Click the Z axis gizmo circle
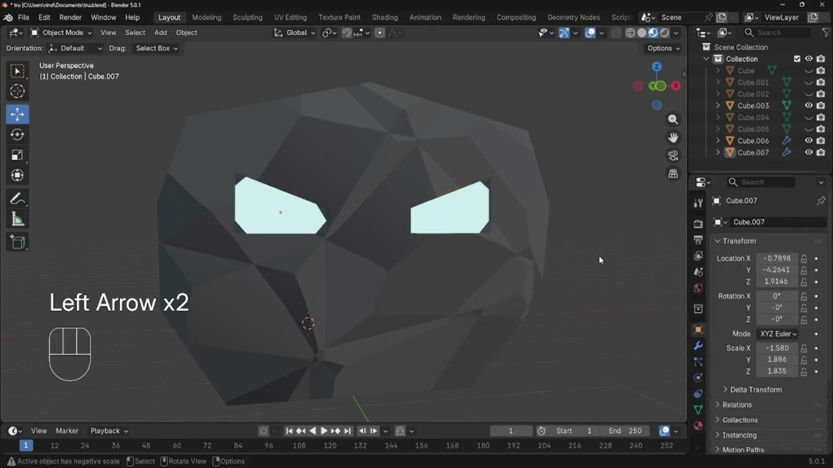Image resolution: width=833 pixels, height=468 pixels. point(657,67)
